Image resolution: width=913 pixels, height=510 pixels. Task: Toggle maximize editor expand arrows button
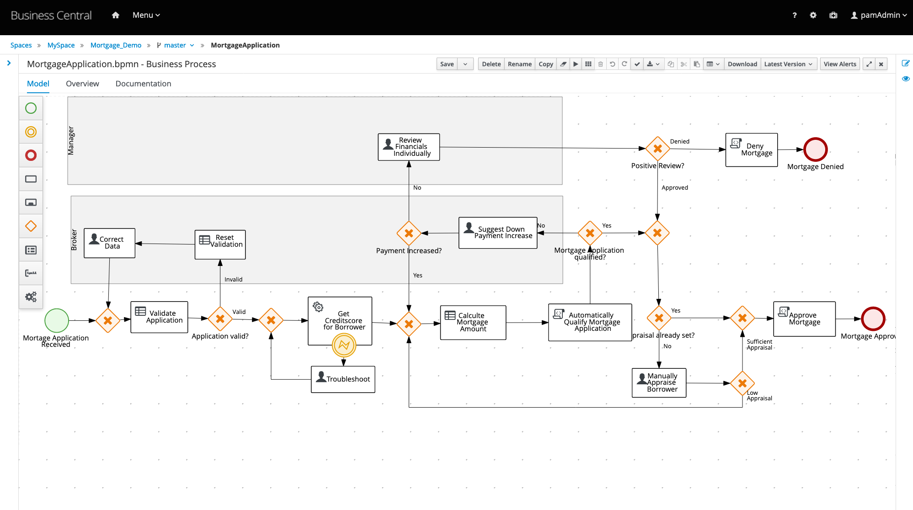pos(869,64)
